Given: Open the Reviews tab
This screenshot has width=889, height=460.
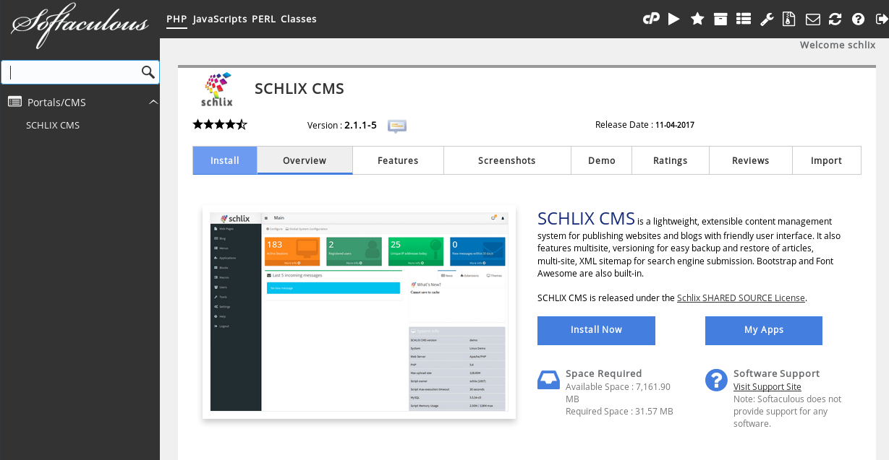Looking at the screenshot, I should (x=751, y=160).
